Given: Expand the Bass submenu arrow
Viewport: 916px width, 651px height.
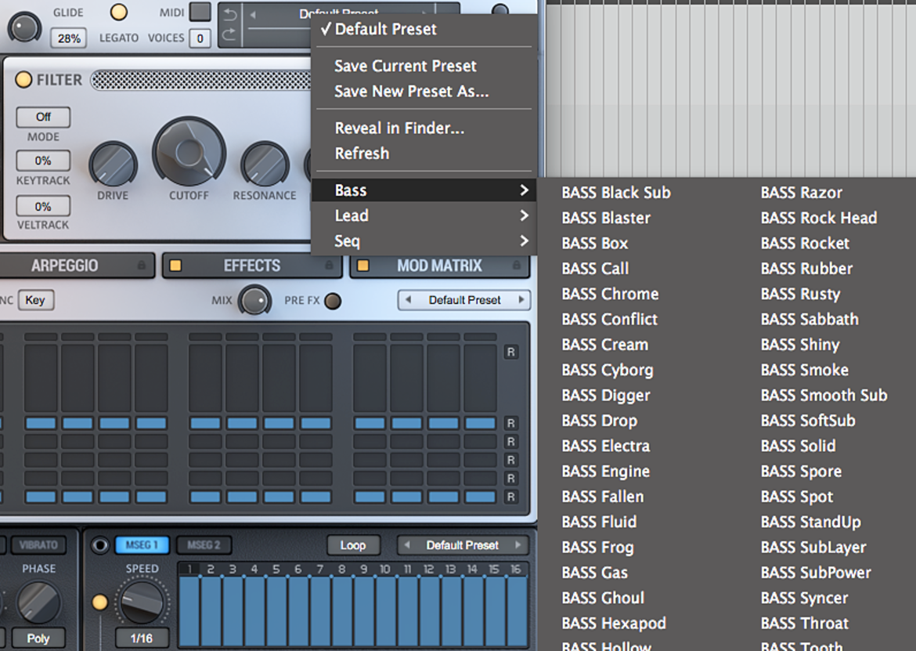Looking at the screenshot, I should click(x=524, y=190).
